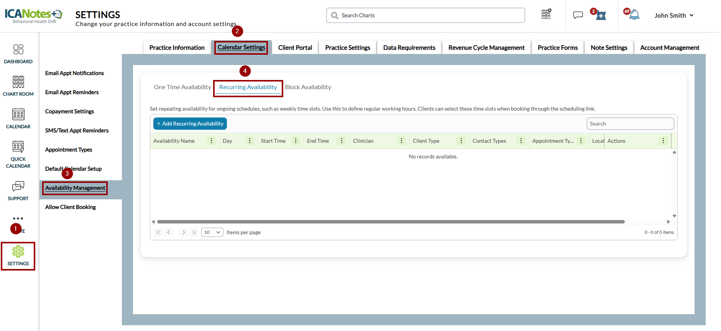Screen dimensions: 721x331
Task: Open the chat messages icon
Action: [x=578, y=15]
